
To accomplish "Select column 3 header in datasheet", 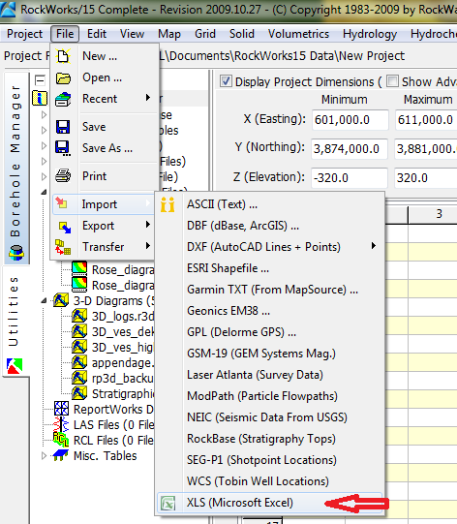I will point(433,214).
